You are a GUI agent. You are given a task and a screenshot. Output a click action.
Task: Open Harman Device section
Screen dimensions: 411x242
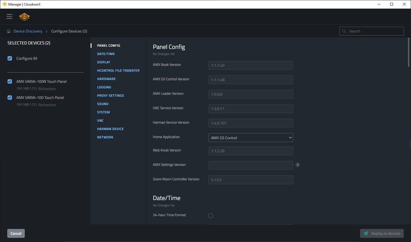[x=110, y=129]
